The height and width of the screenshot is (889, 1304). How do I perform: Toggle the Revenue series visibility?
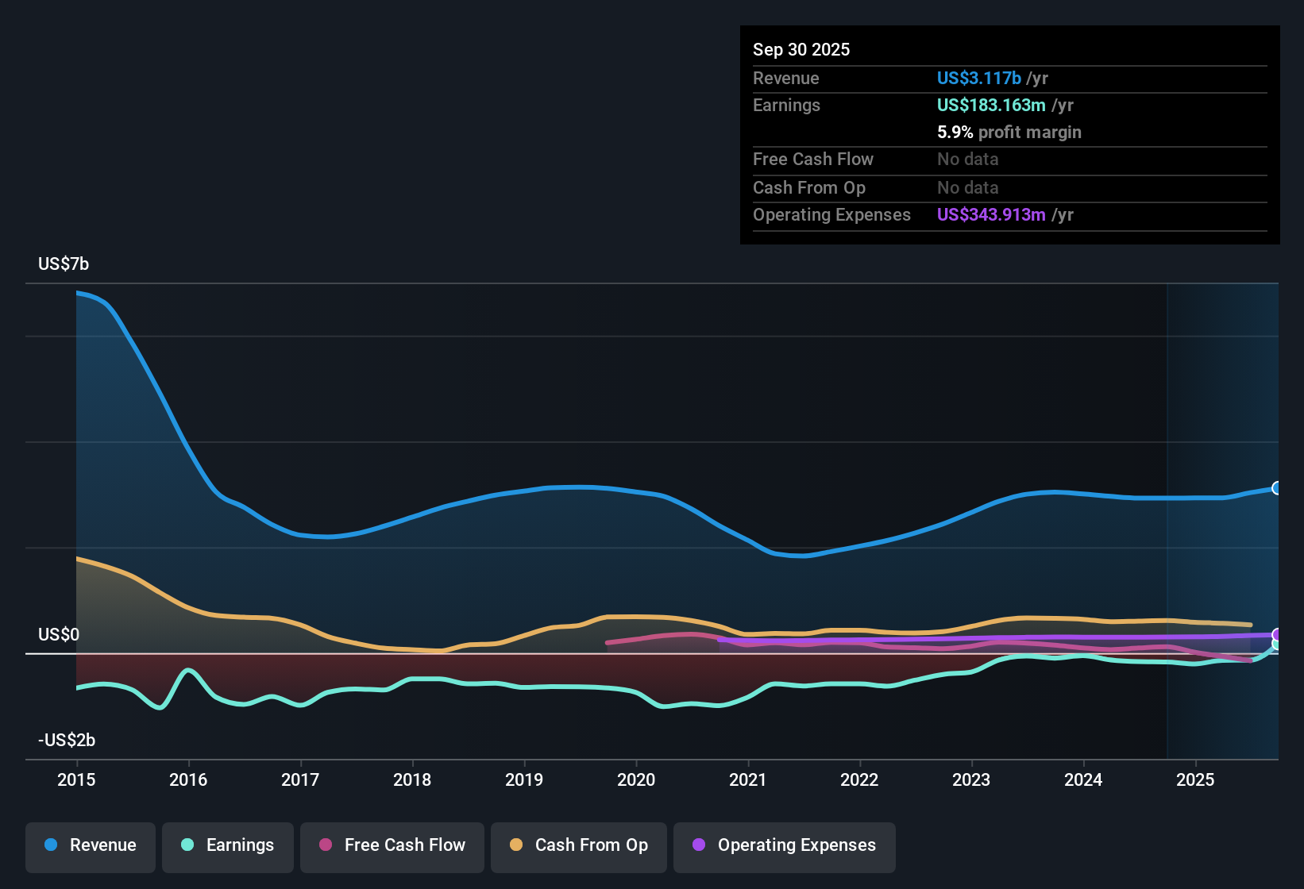[x=90, y=846]
